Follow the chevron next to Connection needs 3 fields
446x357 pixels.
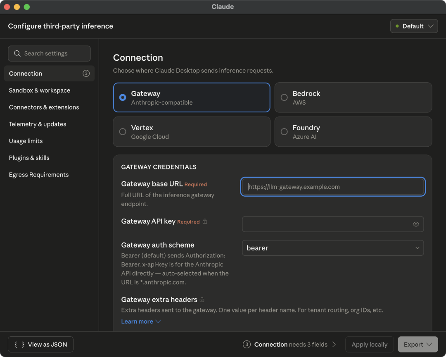[x=334, y=345]
